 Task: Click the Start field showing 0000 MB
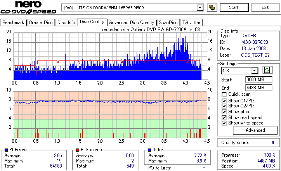pyautogui.click(x=258, y=79)
